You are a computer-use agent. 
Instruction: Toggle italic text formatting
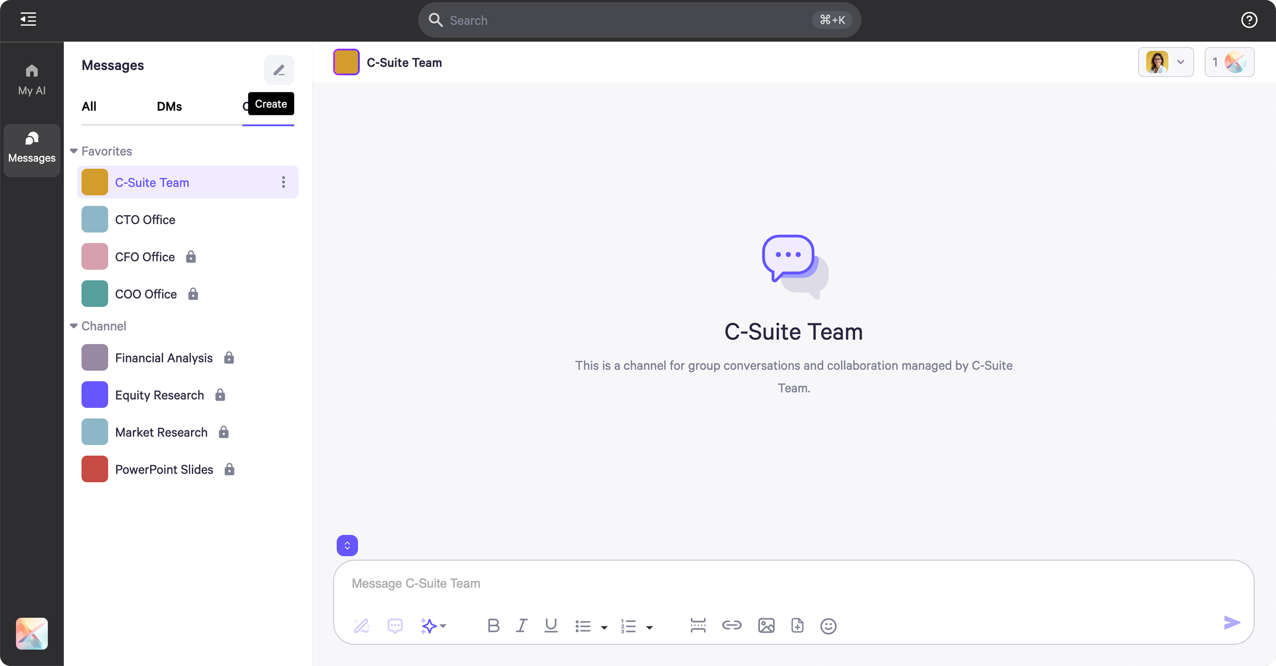(x=522, y=625)
